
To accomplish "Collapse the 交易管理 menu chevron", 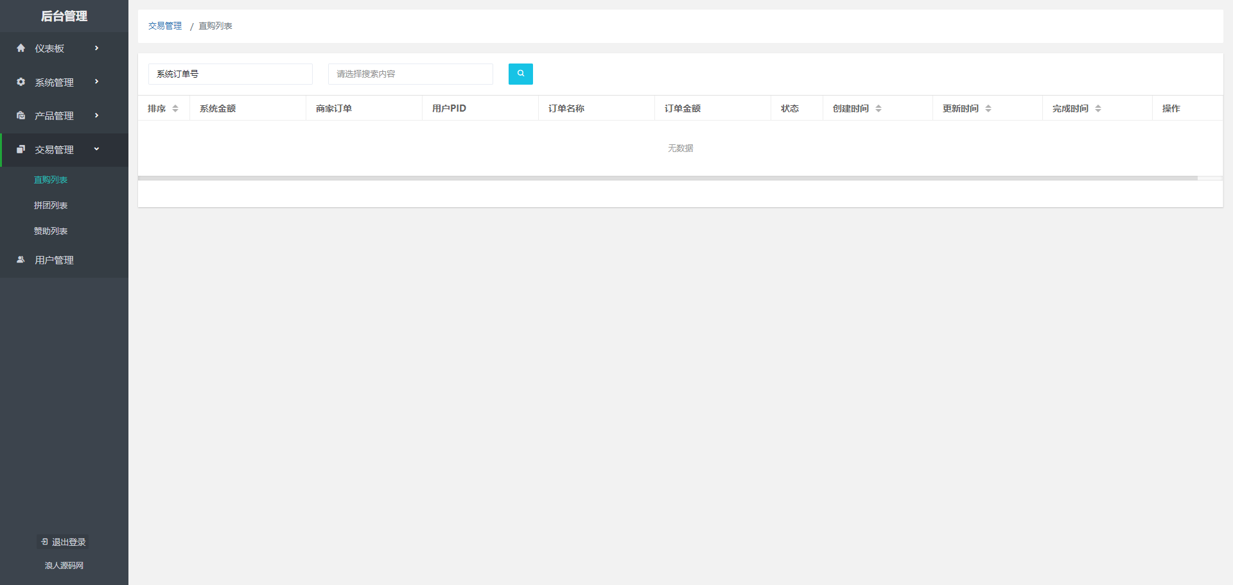I will tap(97, 149).
